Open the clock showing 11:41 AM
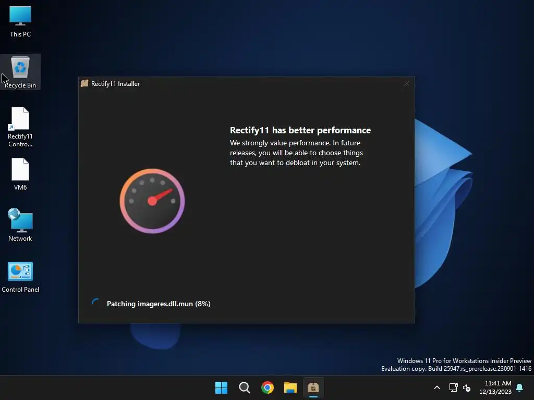 coord(495,387)
